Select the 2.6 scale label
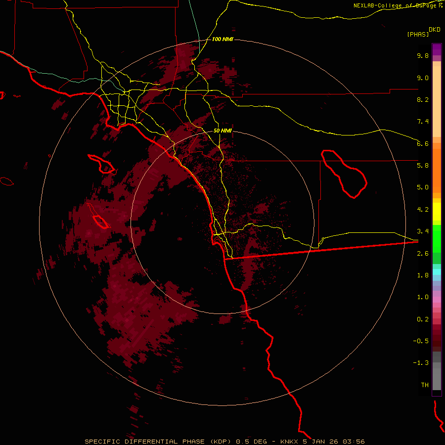This screenshot has height=445, width=445. [x=423, y=254]
